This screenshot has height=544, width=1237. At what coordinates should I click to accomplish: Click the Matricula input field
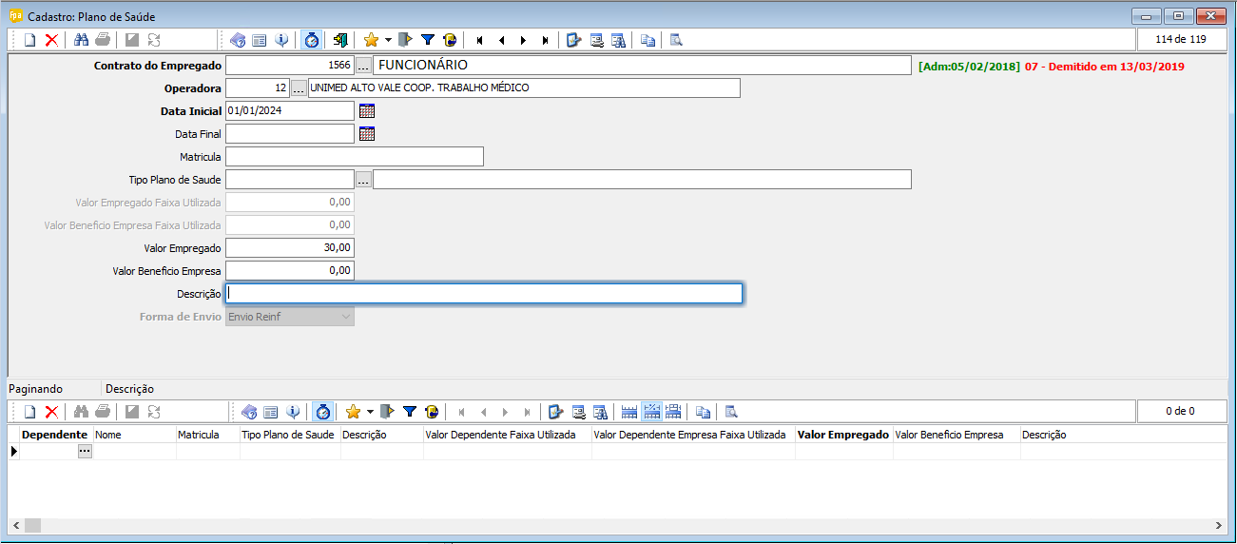point(355,157)
